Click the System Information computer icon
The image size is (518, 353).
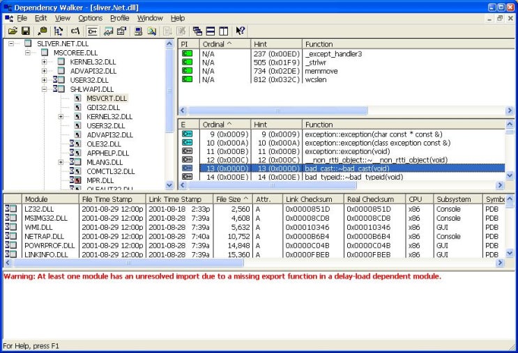tap(138, 31)
